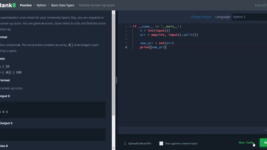Screen dimensions: 267x150
Task: Click Find the Runner-Up Score breadcrumb
Action: point(97,5)
